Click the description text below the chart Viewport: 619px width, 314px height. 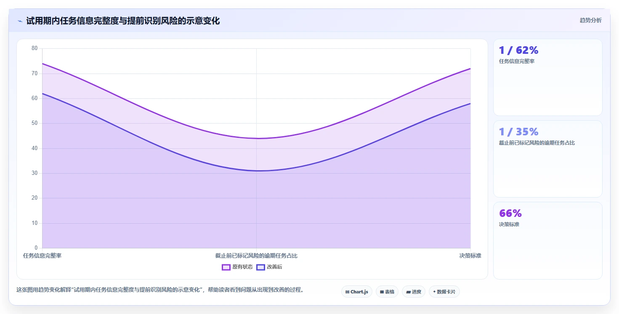pos(160,290)
